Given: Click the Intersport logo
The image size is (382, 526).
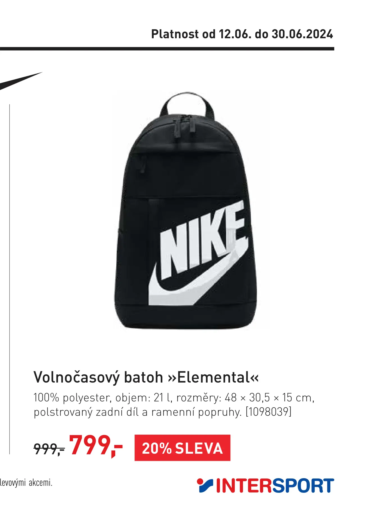Looking at the screenshot, I should (x=265, y=485).
